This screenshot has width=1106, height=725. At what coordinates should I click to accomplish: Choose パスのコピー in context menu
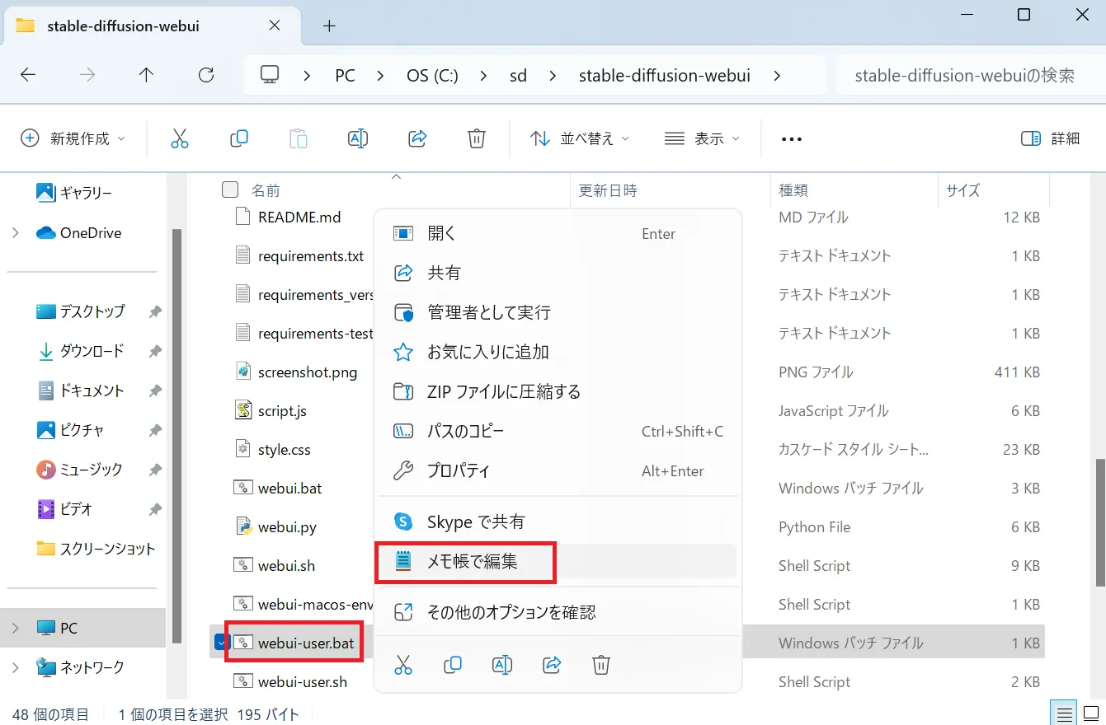[x=558, y=431]
